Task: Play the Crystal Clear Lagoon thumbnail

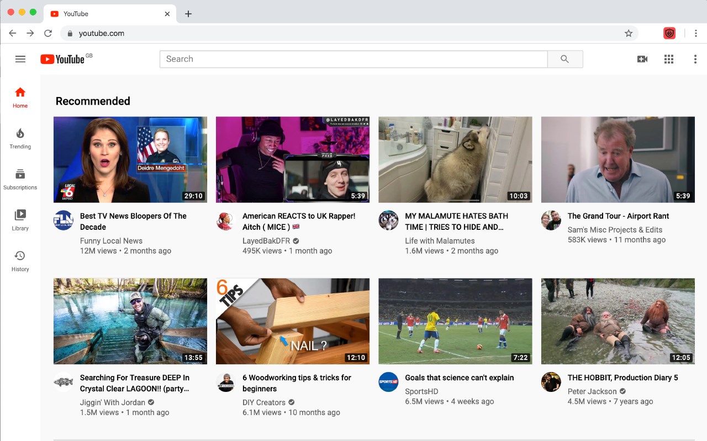Action: tap(130, 321)
